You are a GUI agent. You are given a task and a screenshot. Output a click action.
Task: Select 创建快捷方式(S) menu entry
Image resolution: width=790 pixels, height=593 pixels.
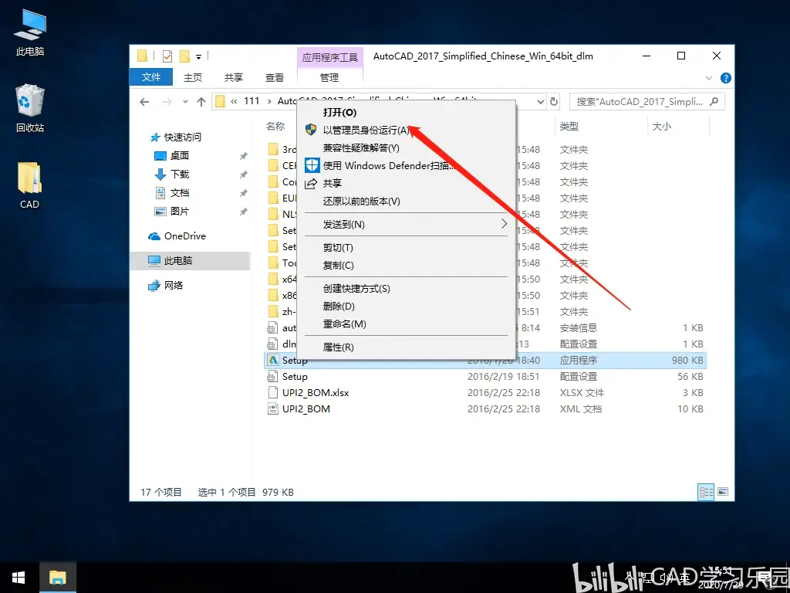click(406, 289)
